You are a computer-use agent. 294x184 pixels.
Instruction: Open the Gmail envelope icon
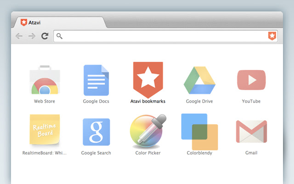tap(251, 132)
